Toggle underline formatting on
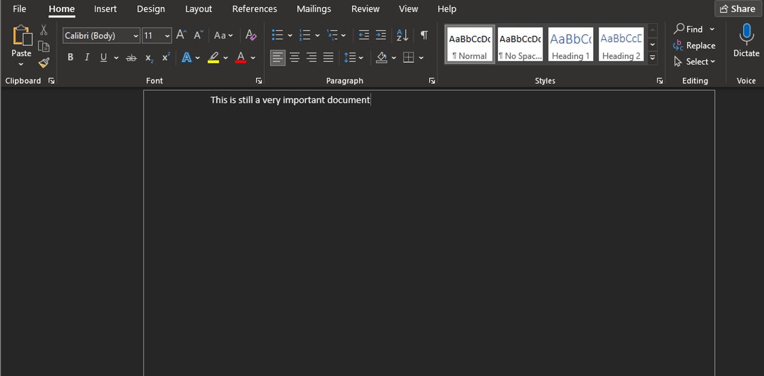Screen dimensions: 764x376 [103, 57]
